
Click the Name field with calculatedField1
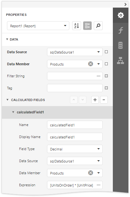(x=75, y=125)
